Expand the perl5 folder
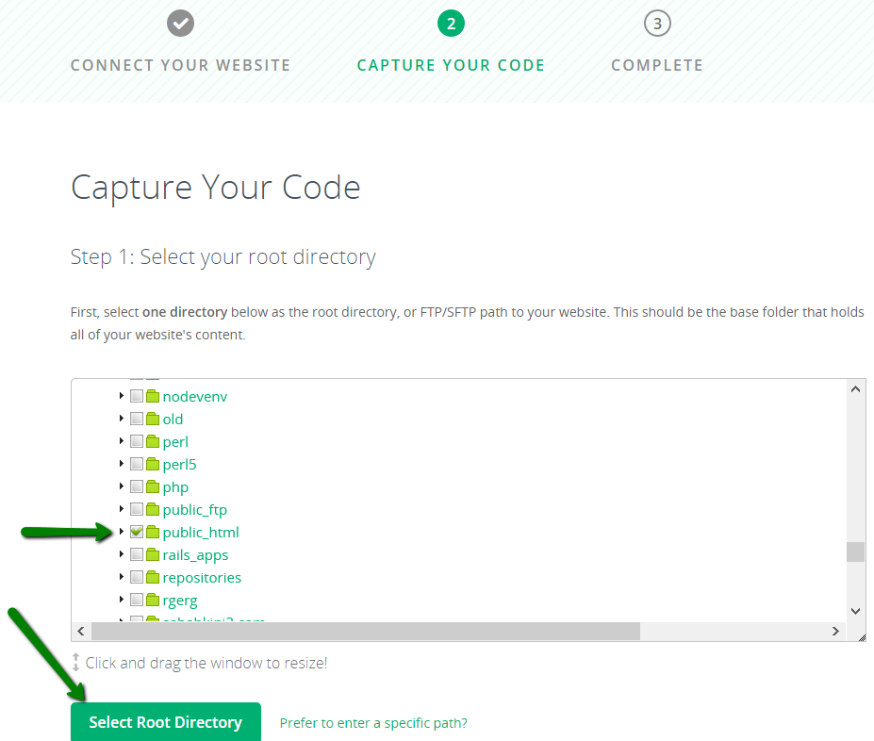 (x=122, y=464)
